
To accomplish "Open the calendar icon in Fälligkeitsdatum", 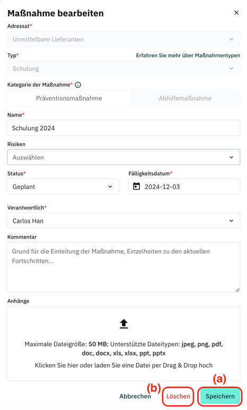I will [136, 186].
